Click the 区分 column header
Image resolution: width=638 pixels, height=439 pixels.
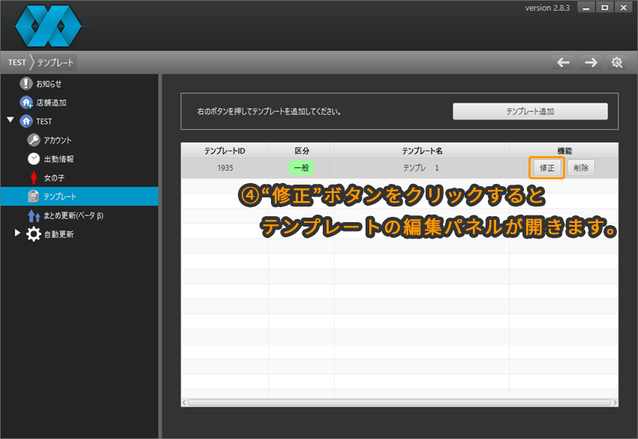[302, 151]
